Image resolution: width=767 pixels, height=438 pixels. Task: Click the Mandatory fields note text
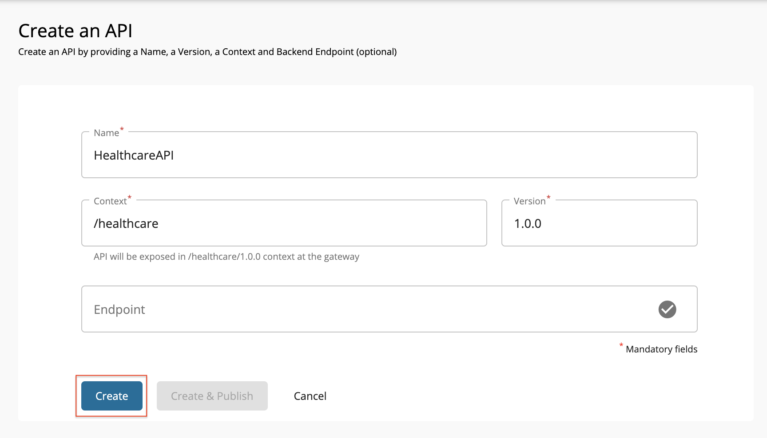click(661, 349)
